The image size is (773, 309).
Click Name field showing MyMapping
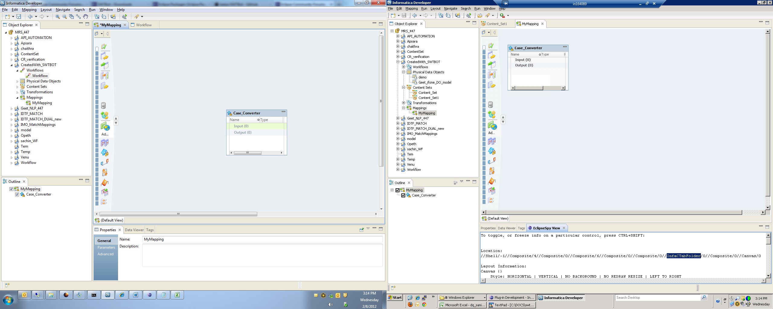pyautogui.click(x=262, y=239)
